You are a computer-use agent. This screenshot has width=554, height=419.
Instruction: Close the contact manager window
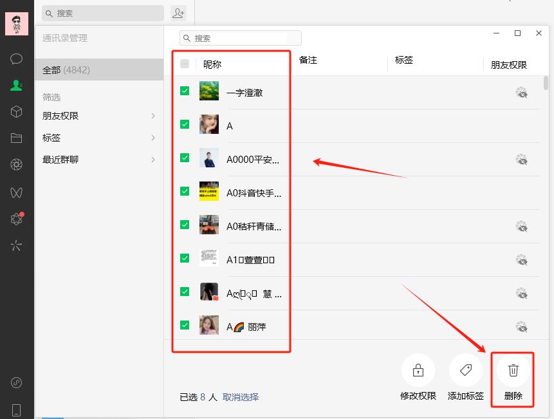[539, 33]
